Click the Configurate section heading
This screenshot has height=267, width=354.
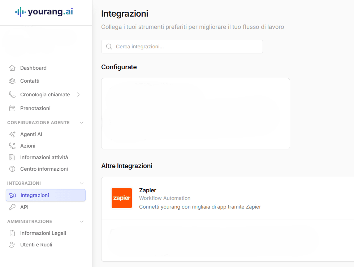coord(119,67)
